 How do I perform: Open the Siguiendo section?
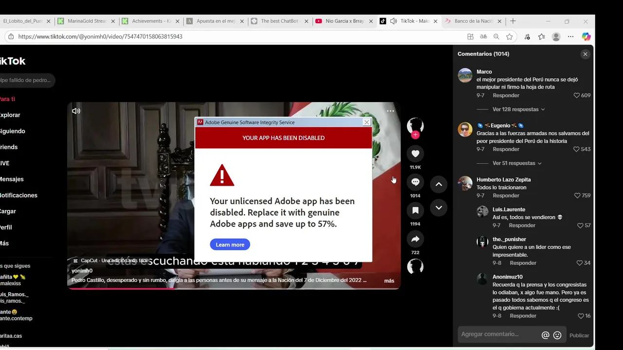click(12, 131)
